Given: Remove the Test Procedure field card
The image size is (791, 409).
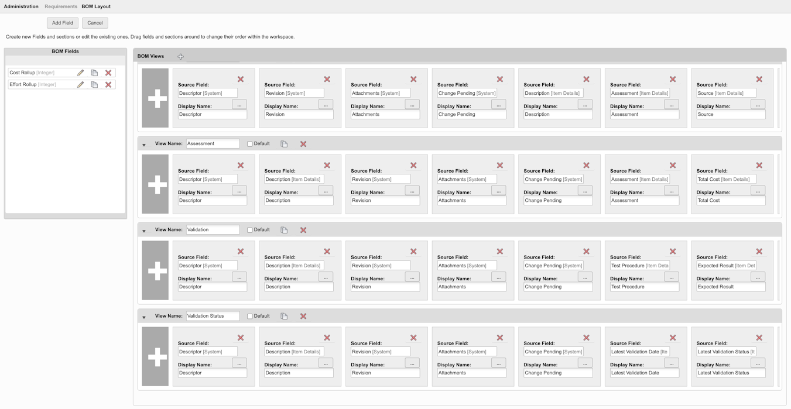Looking at the screenshot, I should click(673, 252).
